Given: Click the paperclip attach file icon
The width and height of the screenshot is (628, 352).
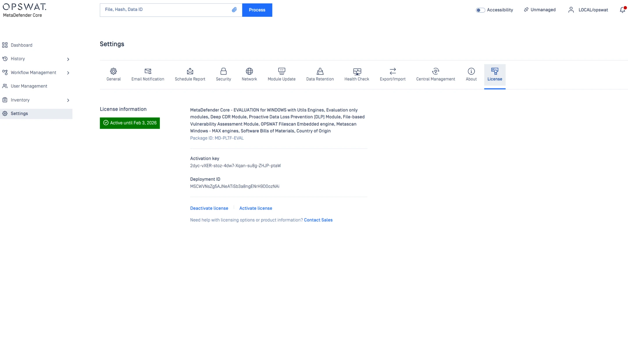Looking at the screenshot, I should (x=234, y=10).
